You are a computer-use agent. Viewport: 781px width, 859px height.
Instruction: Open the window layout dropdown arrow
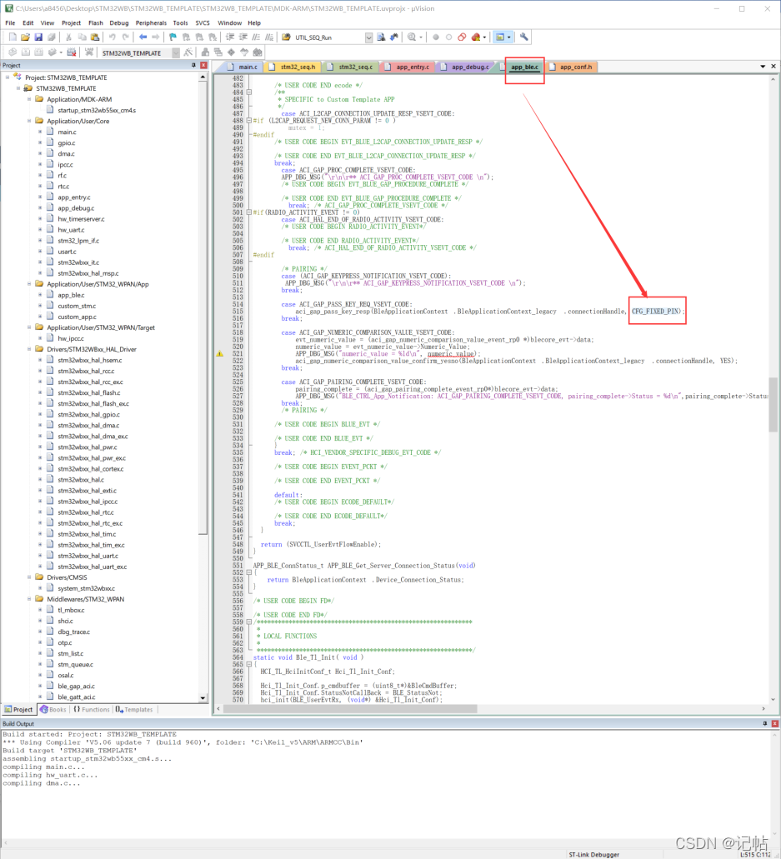(509, 37)
